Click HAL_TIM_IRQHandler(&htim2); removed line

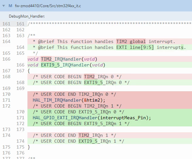[110, 100]
